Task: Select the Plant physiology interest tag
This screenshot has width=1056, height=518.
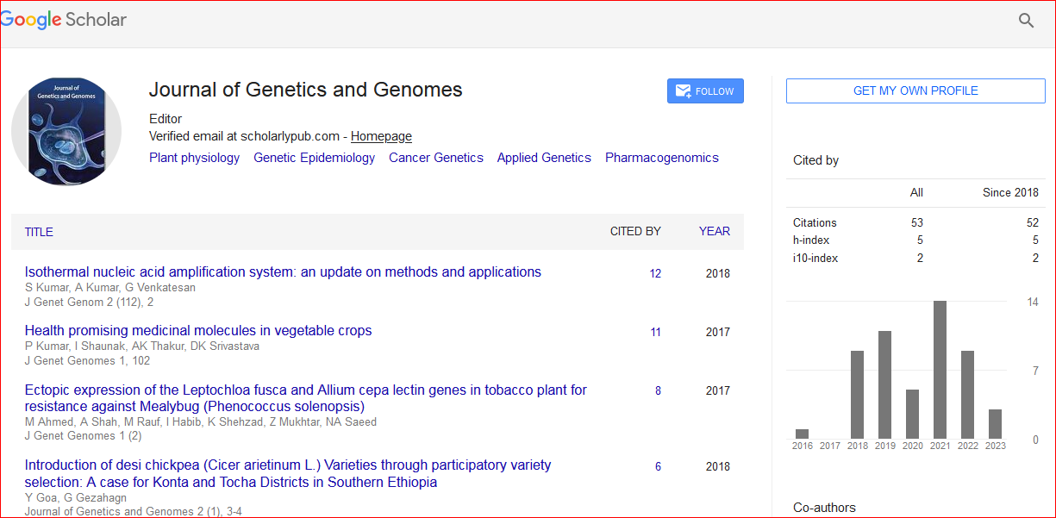Action: tap(195, 158)
